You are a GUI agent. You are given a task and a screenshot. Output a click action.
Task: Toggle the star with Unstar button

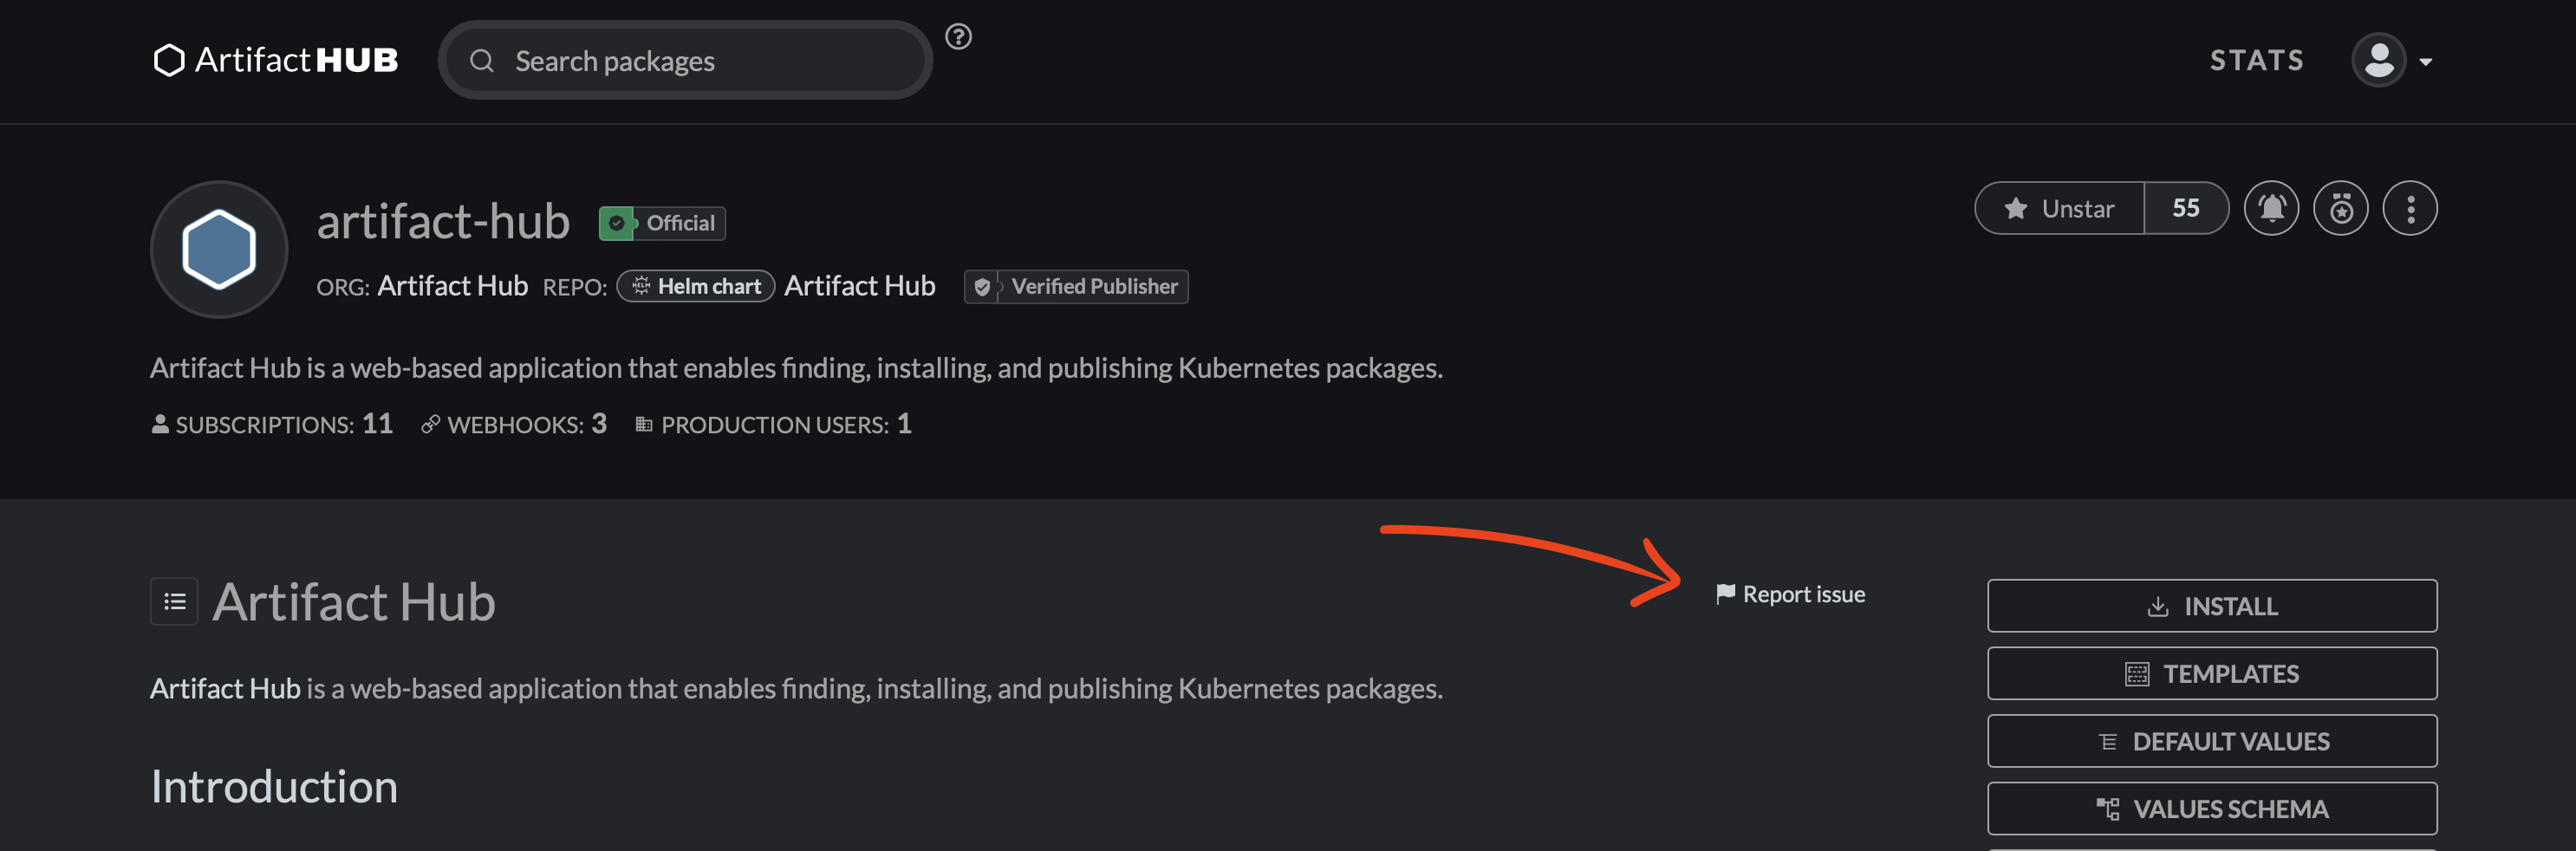click(x=2059, y=208)
